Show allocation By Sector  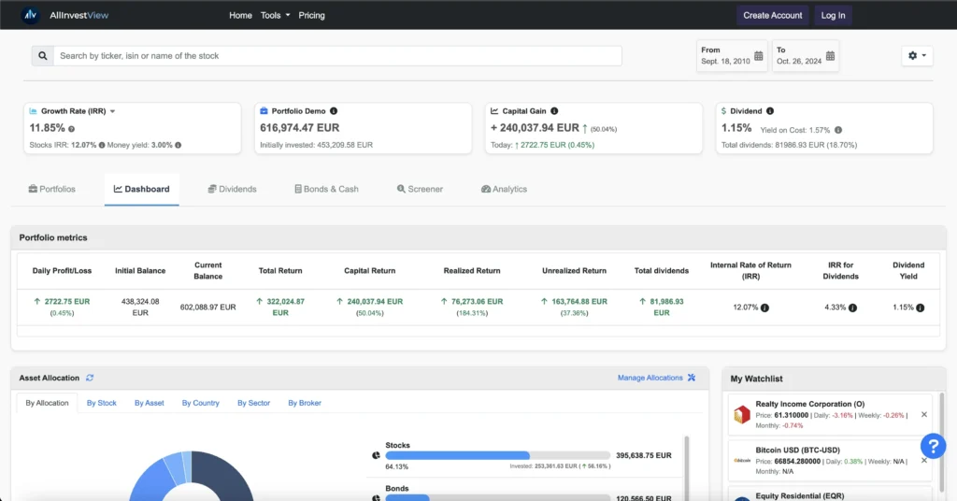(x=253, y=403)
